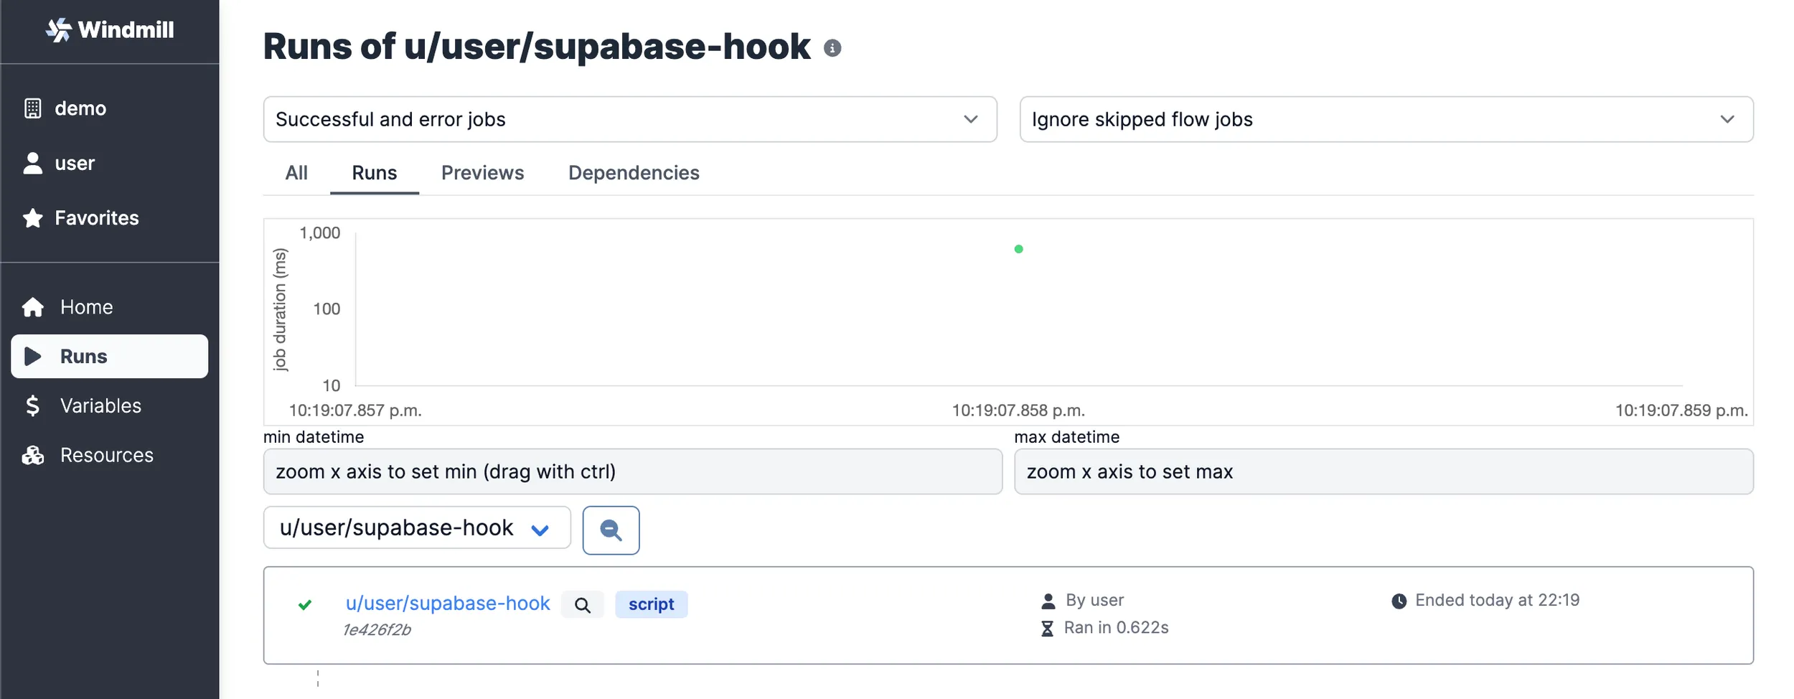The height and width of the screenshot is (699, 1794).
Task: Open the demo workspace building icon
Action: 33,108
